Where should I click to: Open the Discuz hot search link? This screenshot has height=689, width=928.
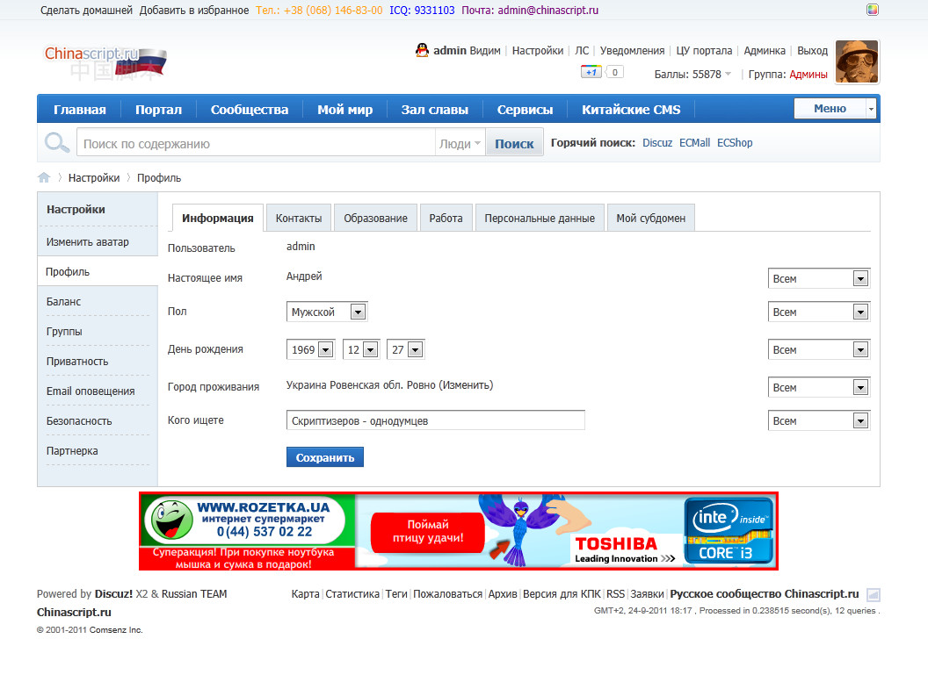657,143
